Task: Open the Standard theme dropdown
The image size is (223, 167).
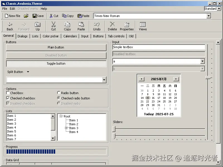Action: pos(219,9)
